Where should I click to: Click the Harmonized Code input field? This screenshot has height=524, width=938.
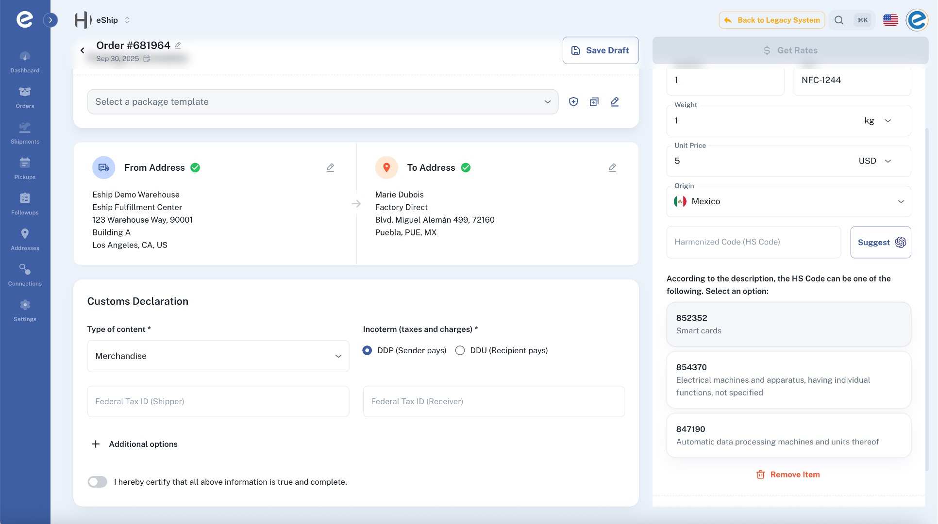753,242
